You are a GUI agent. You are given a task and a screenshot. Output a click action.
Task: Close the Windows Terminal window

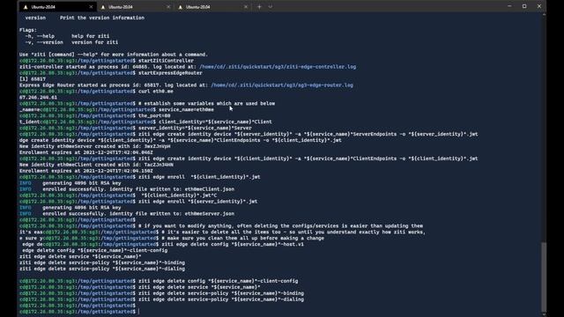tap(539, 6)
